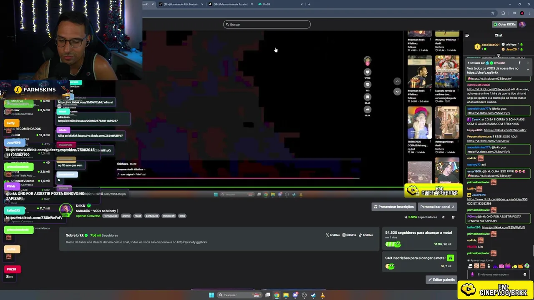The image size is (534, 300).
Task: Open matheus1502Dd's TikTok link in chat
Action: coord(489,89)
